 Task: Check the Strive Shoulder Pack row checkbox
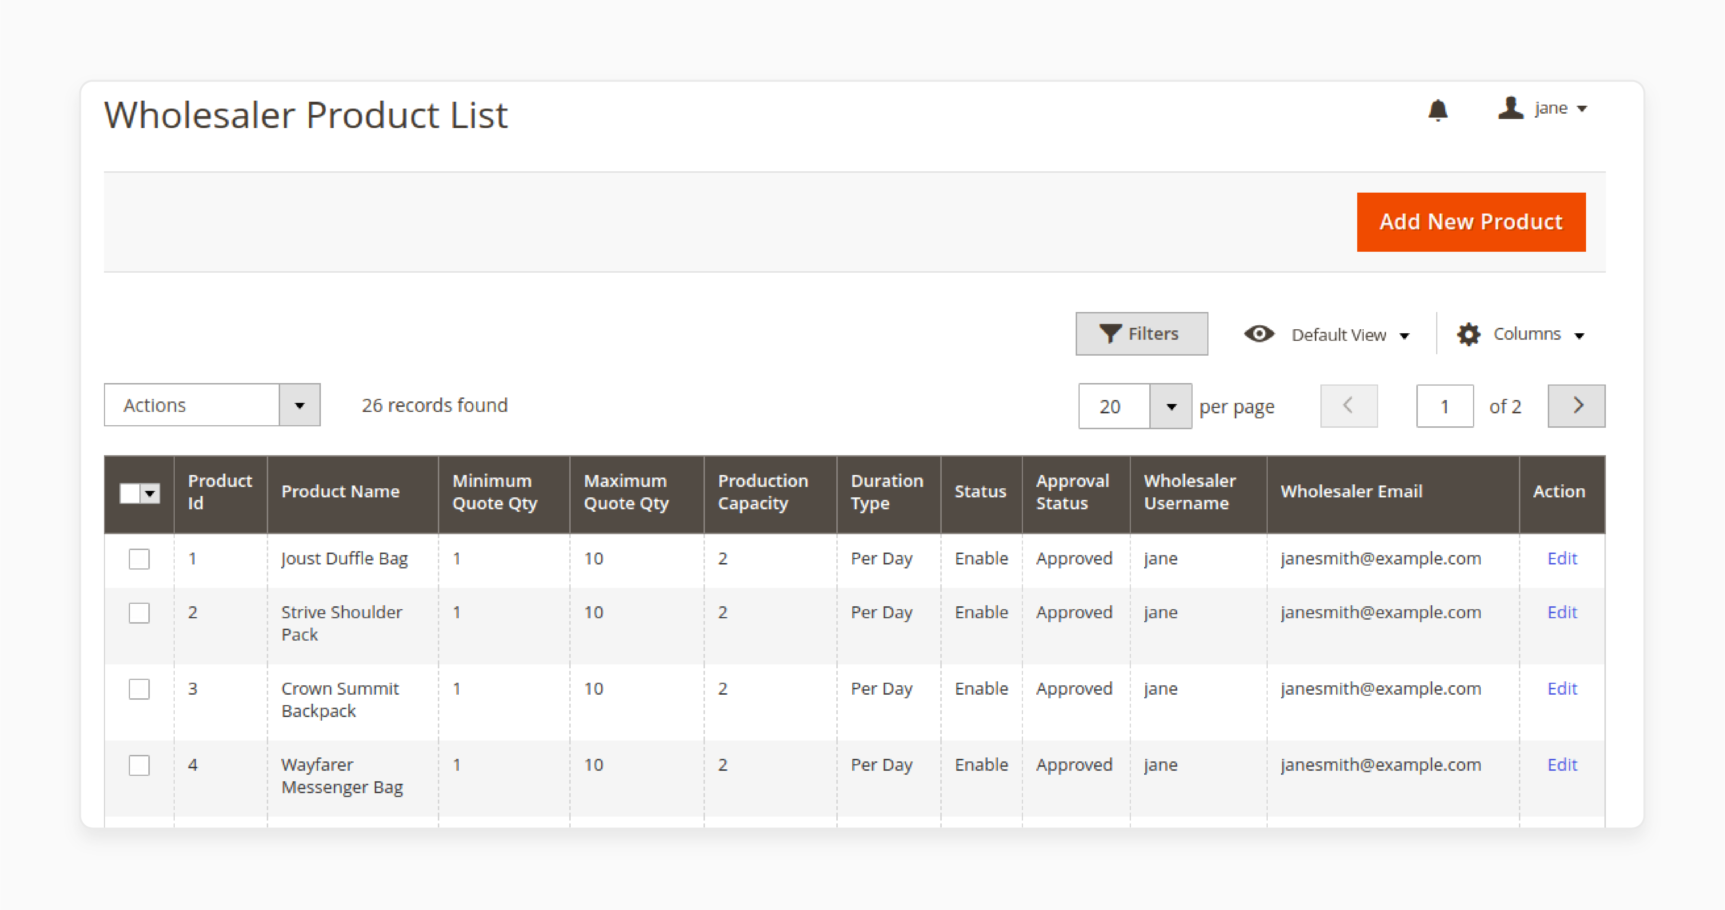139,612
